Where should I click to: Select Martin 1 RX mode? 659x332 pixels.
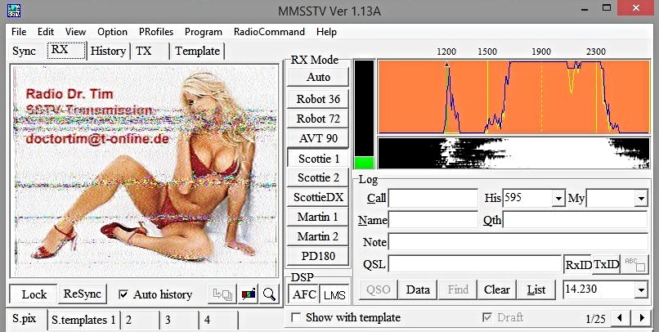(318, 217)
